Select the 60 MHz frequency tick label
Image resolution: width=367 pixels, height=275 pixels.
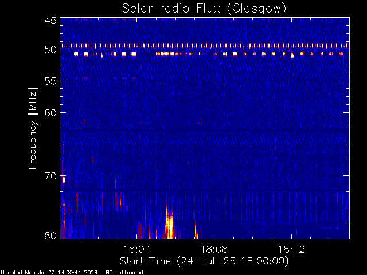click(x=50, y=113)
